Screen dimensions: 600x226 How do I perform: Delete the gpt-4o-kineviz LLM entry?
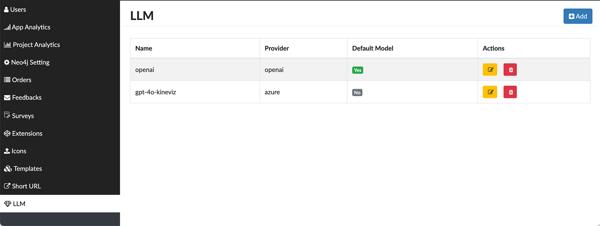point(510,92)
